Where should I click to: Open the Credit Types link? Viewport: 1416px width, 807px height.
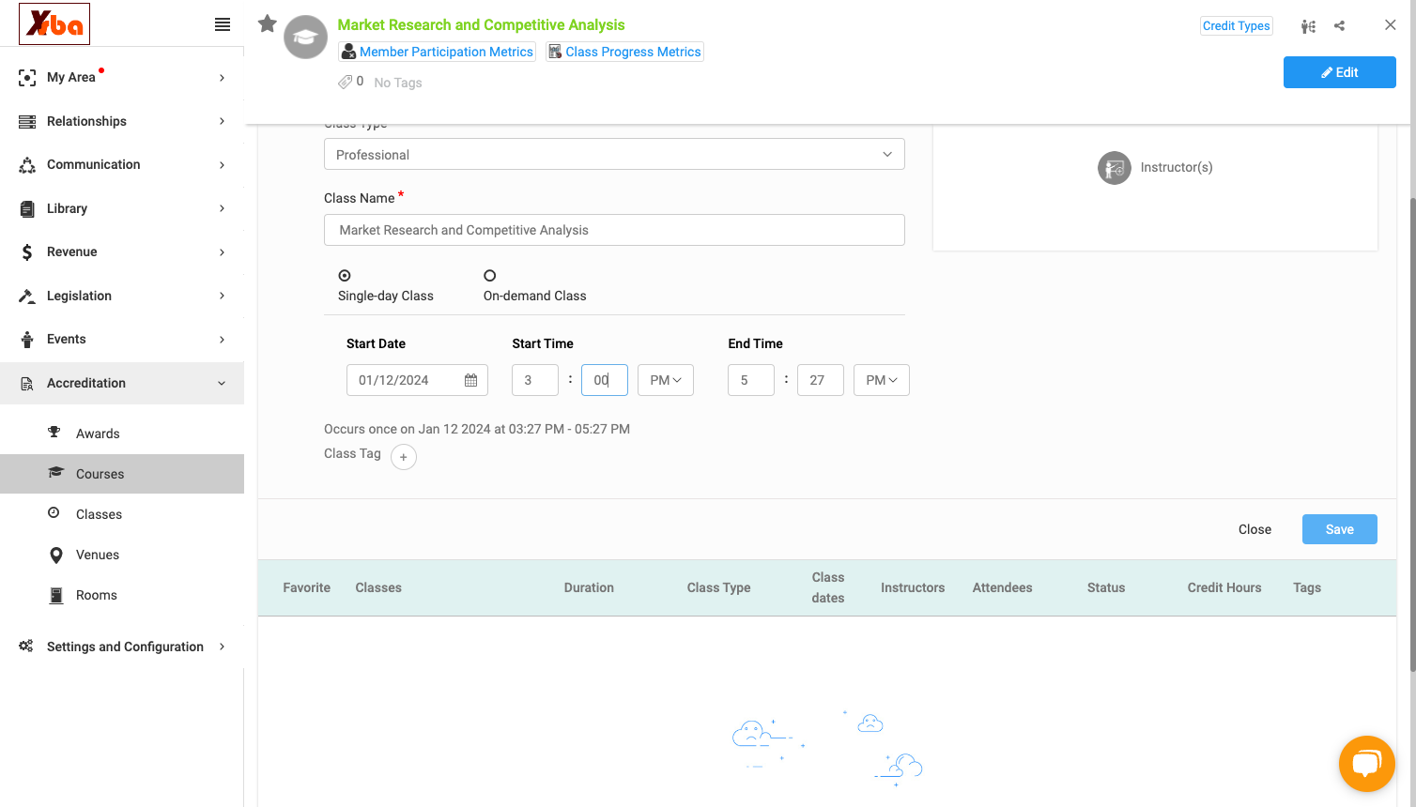(1237, 26)
